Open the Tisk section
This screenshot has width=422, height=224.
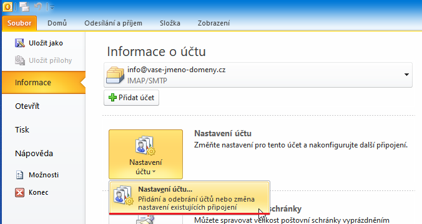[22, 130]
